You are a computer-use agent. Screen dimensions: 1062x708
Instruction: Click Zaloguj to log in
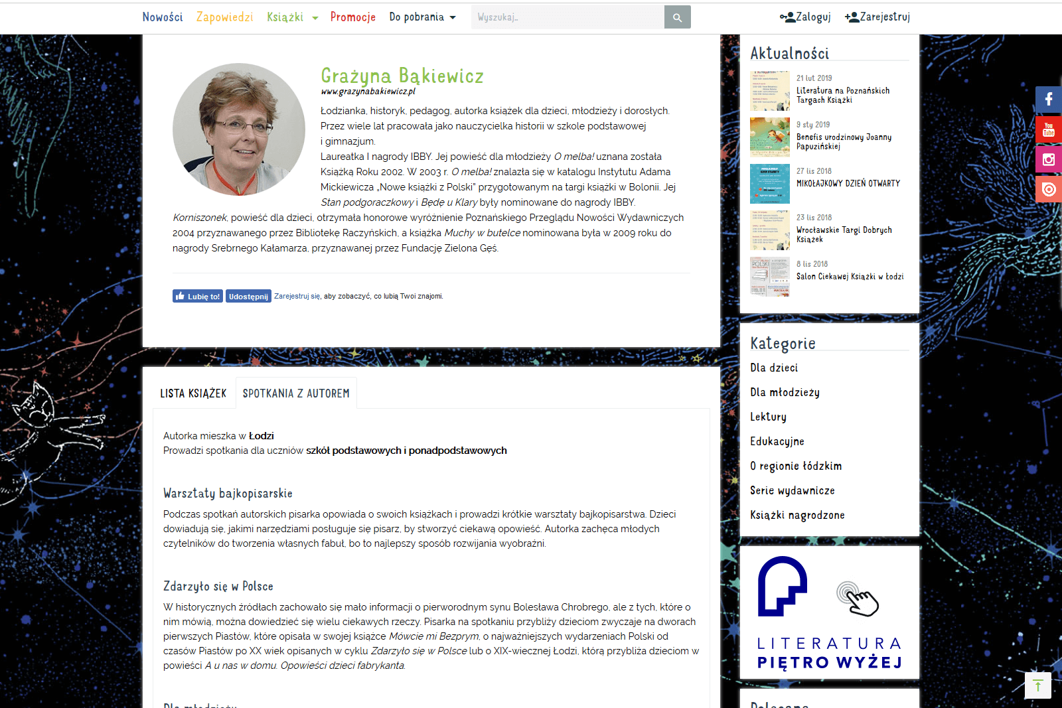(x=806, y=17)
